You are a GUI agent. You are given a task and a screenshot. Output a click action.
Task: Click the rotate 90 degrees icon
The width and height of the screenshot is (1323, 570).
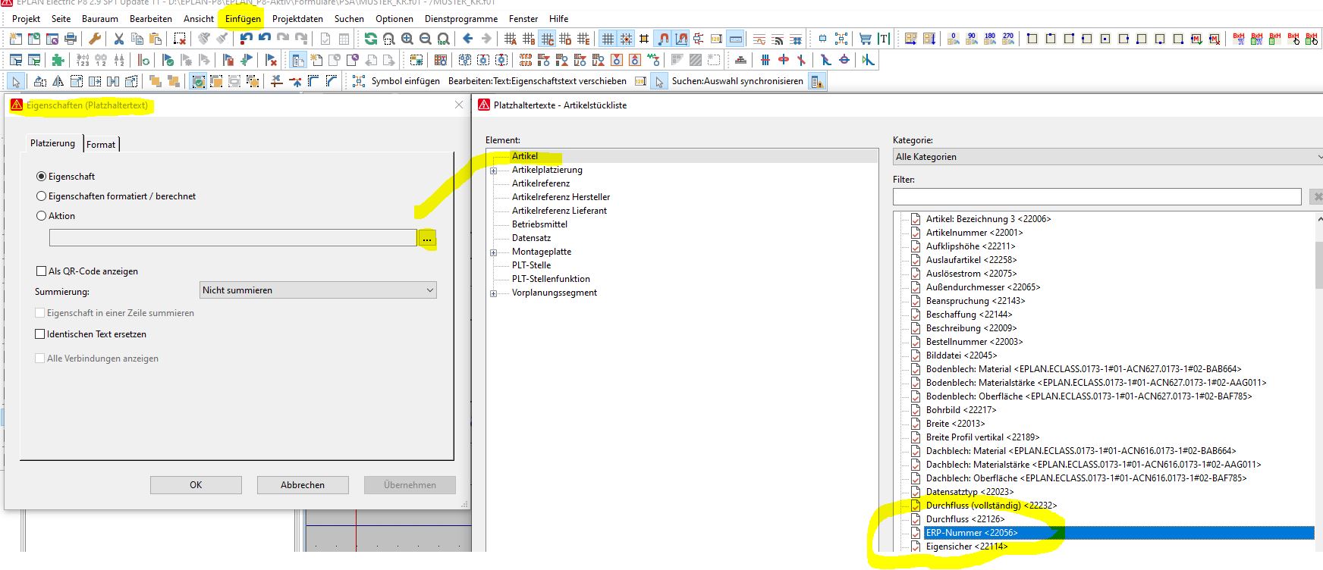[972, 39]
